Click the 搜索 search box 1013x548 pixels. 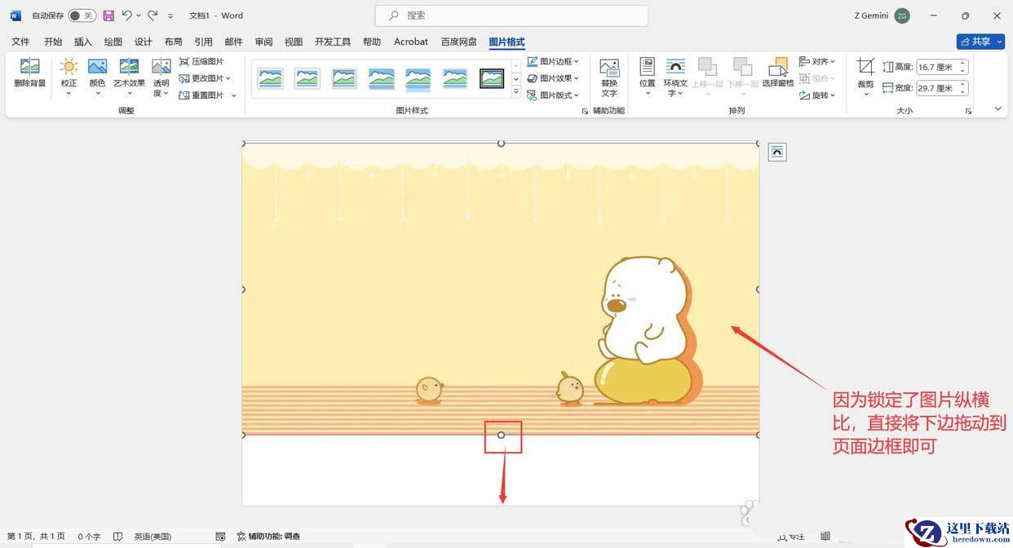click(x=511, y=15)
